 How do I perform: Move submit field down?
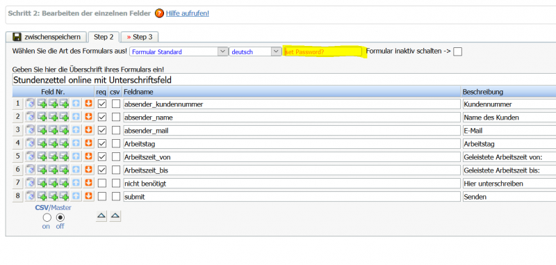89,196
